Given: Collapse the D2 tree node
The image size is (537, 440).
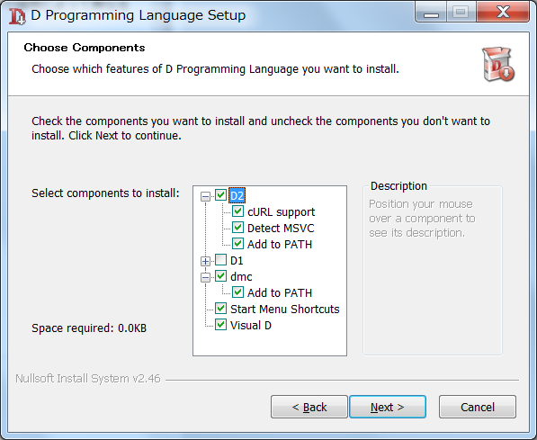Looking at the screenshot, I should pos(205,196).
